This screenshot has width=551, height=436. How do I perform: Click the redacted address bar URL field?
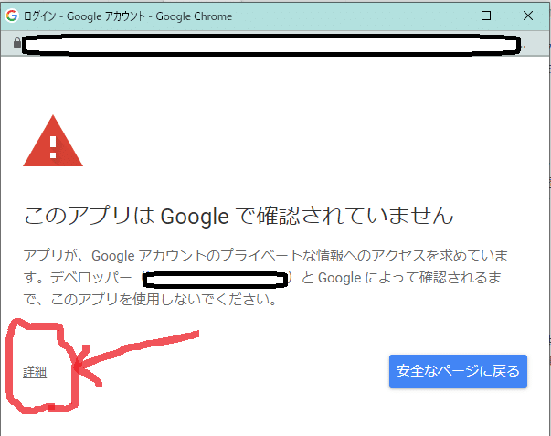click(270, 45)
